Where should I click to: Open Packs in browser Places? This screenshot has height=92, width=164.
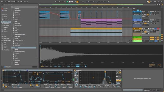(5, 37)
